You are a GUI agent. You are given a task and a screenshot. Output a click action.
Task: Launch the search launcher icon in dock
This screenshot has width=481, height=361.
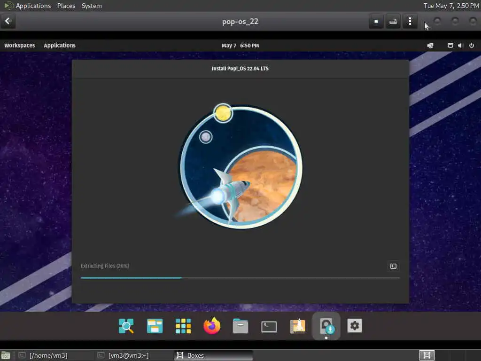pos(126,326)
